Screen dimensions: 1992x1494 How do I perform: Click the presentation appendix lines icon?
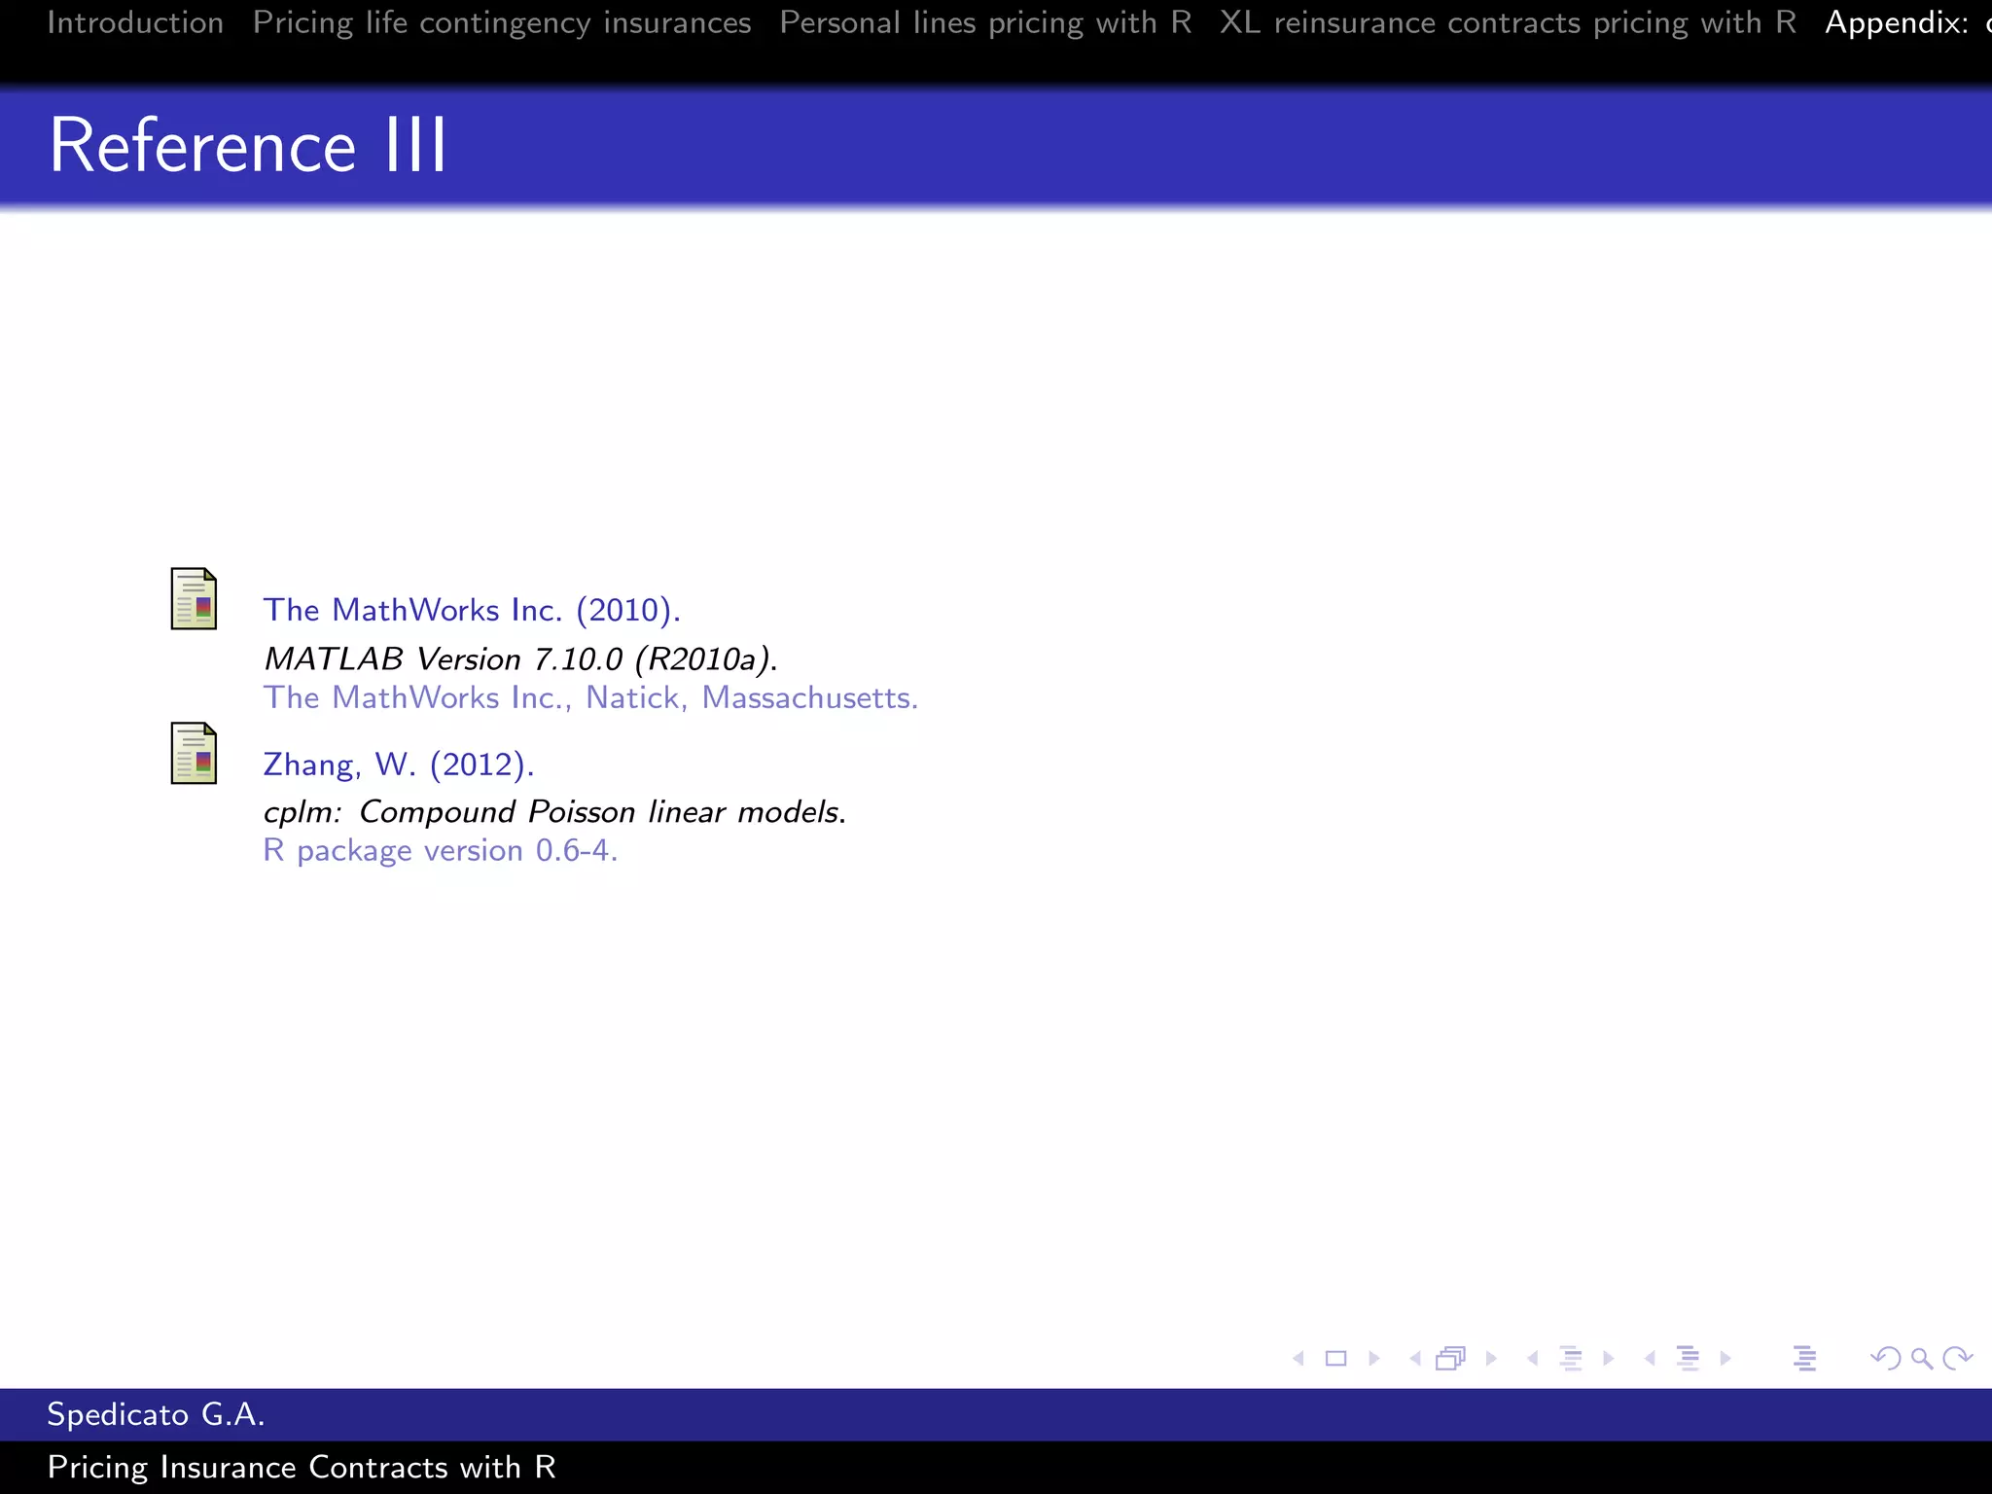(1805, 1358)
